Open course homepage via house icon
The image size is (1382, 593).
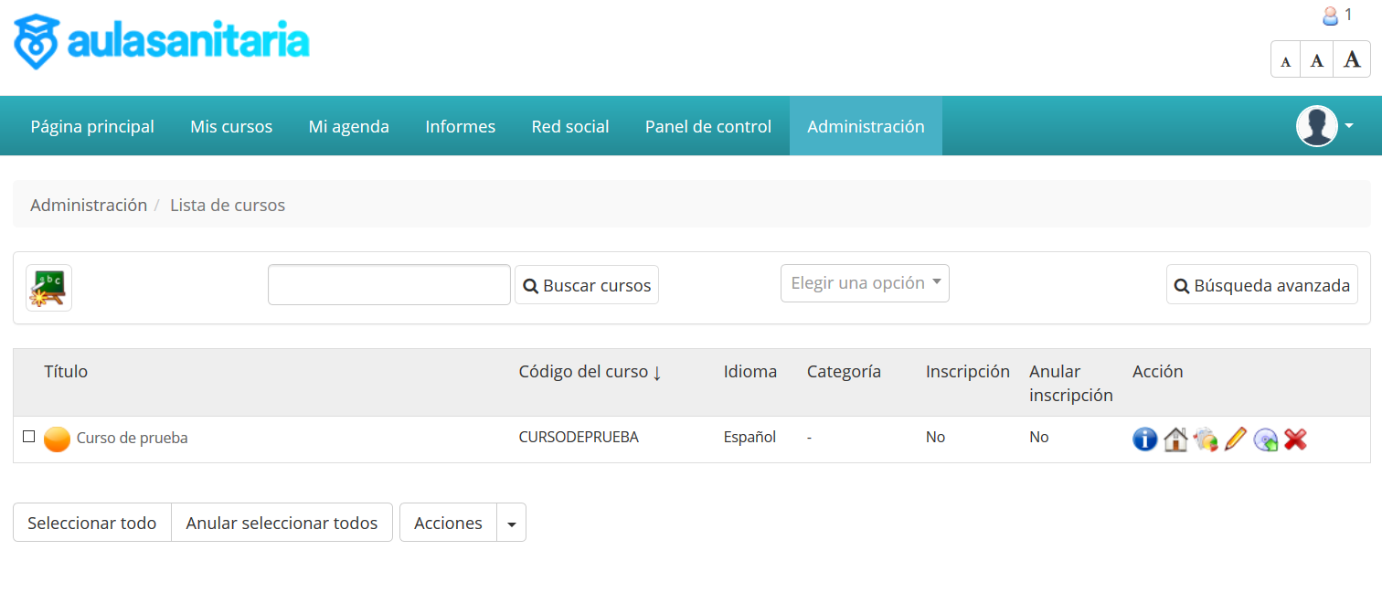coord(1175,439)
